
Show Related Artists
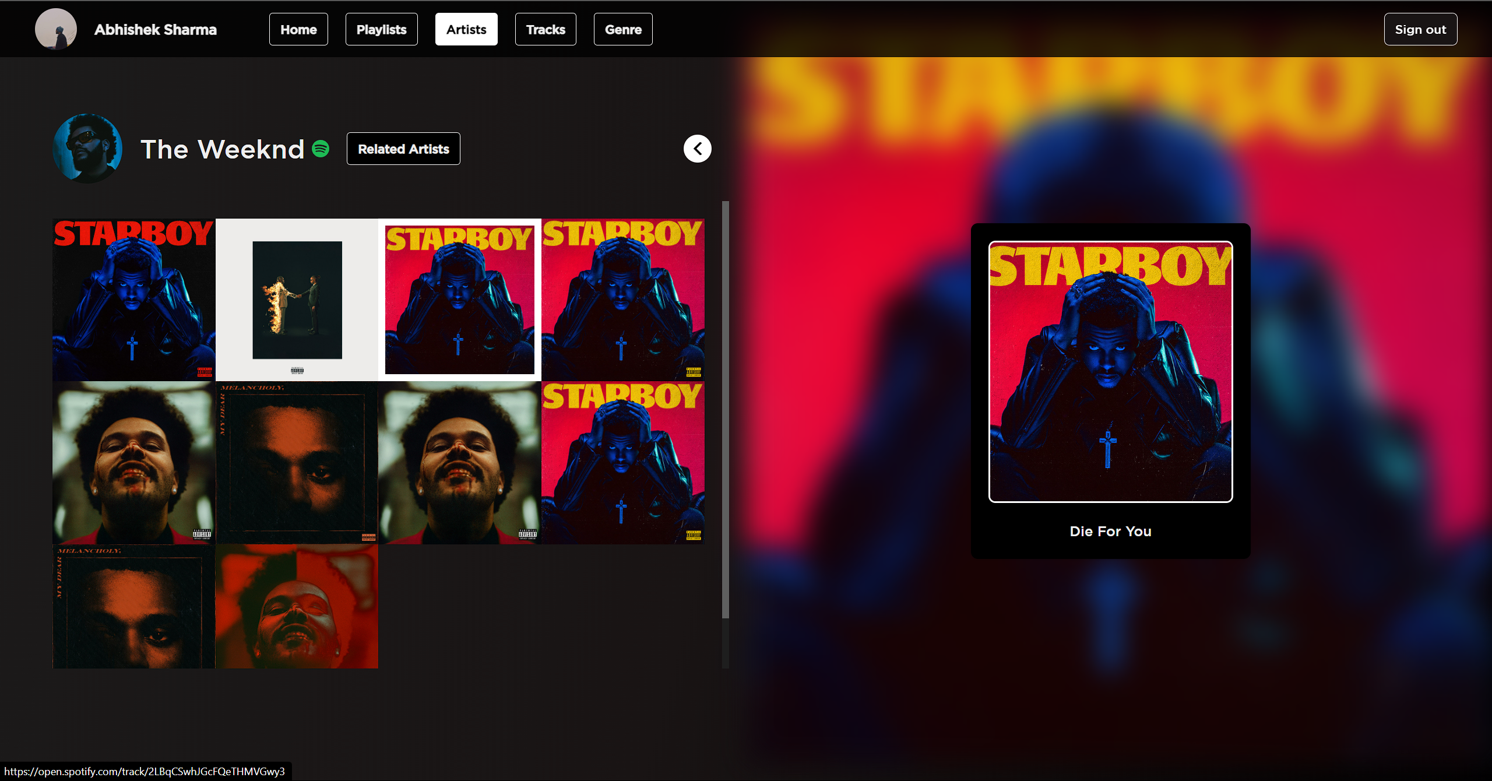coord(403,149)
